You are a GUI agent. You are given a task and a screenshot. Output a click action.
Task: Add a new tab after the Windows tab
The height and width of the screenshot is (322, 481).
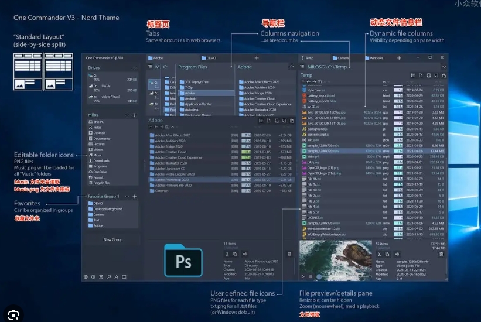pyautogui.click(x=399, y=58)
